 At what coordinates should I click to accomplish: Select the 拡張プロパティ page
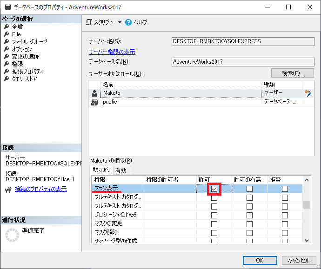27,72
